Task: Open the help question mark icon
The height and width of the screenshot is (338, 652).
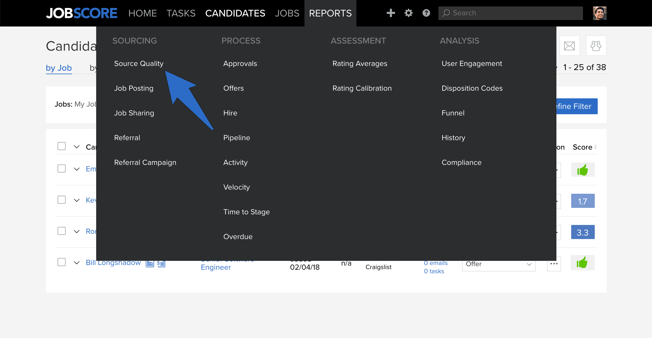Action: [x=426, y=13]
